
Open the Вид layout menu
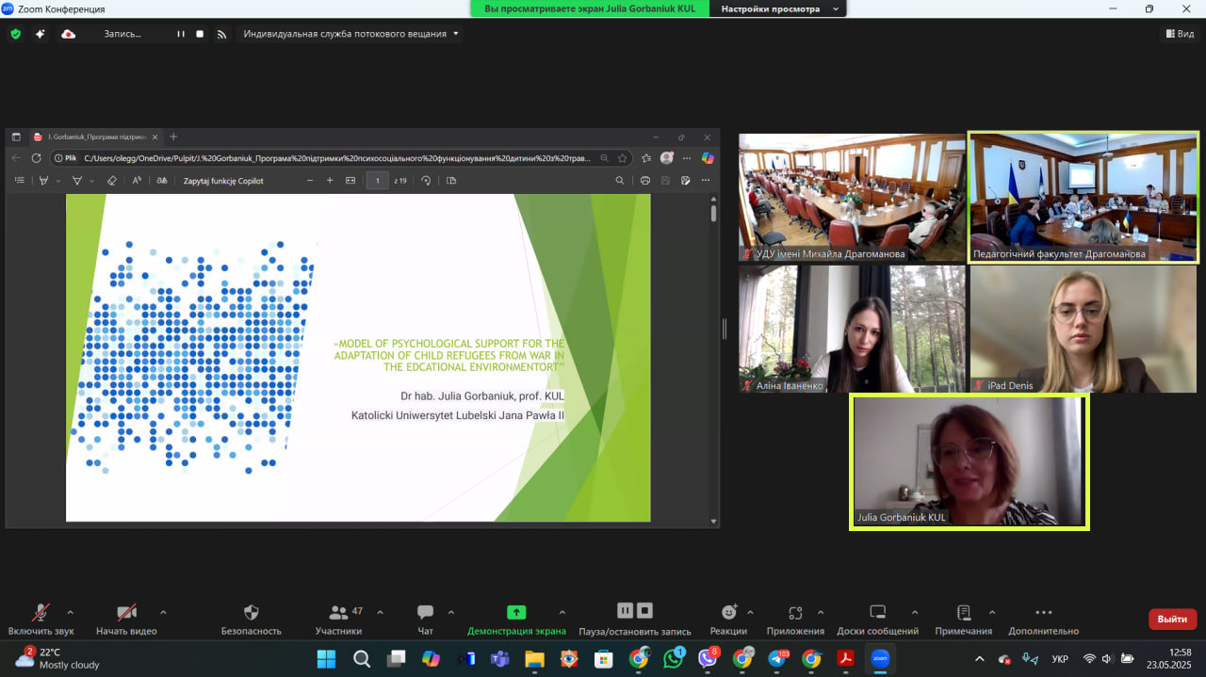click(x=1180, y=34)
